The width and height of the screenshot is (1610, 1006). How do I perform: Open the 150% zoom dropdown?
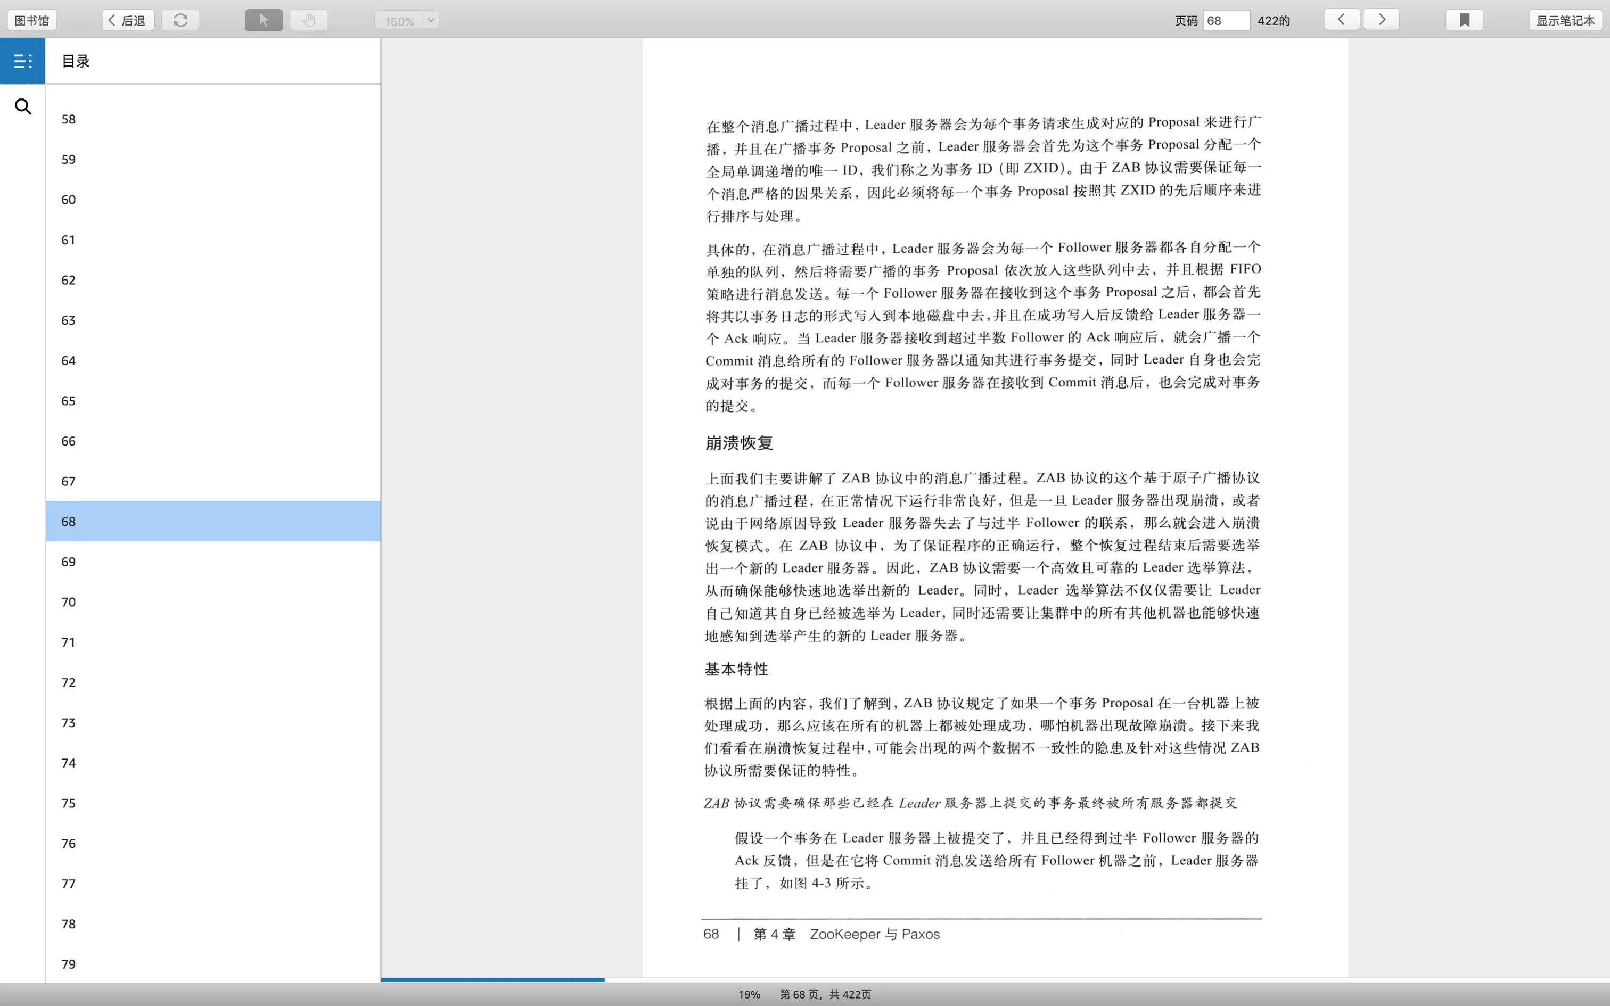point(399,21)
